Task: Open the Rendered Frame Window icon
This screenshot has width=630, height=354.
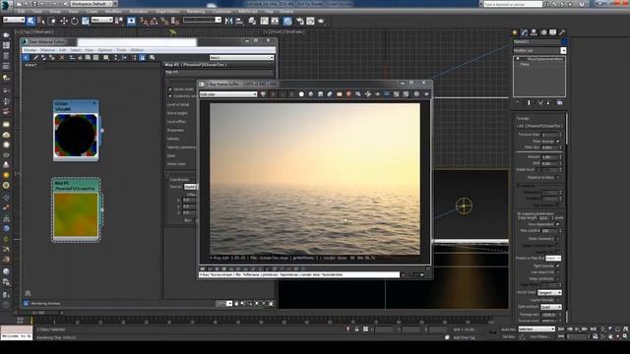Action: click(310, 21)
